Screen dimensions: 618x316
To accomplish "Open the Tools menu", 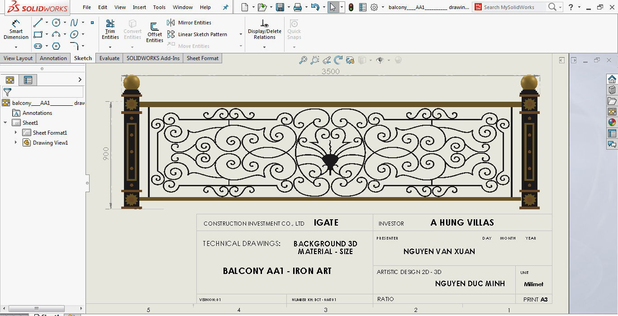I will coord(159,7).
